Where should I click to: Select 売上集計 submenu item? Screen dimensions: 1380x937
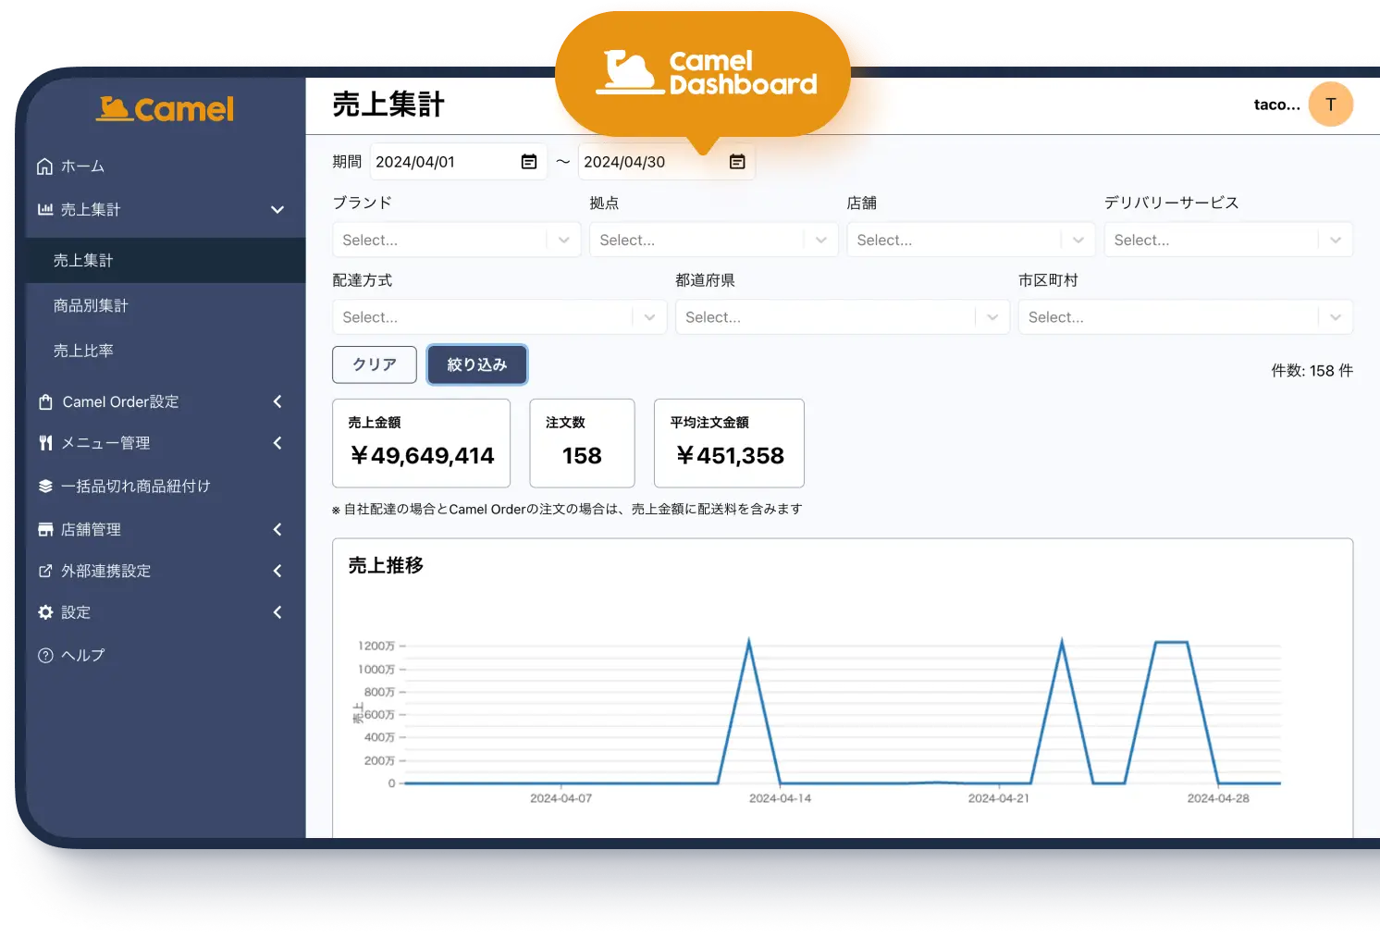tap(166, 261)
